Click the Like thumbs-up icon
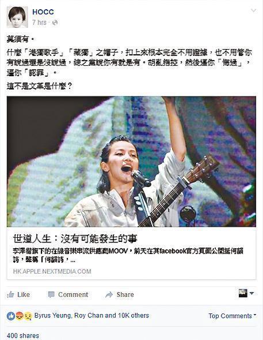The height and width of the screenshot is (340, 263). (10, 294)
